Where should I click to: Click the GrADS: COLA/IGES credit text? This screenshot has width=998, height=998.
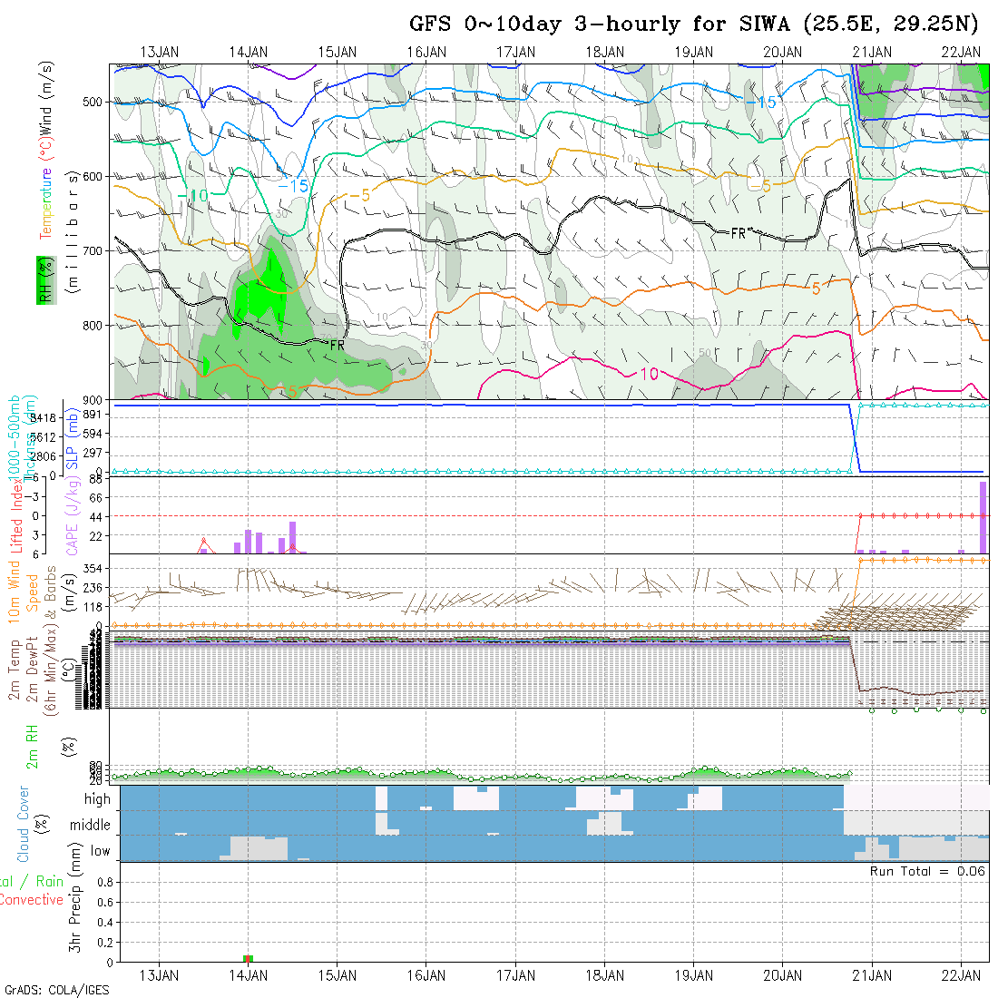pos(56,990)
